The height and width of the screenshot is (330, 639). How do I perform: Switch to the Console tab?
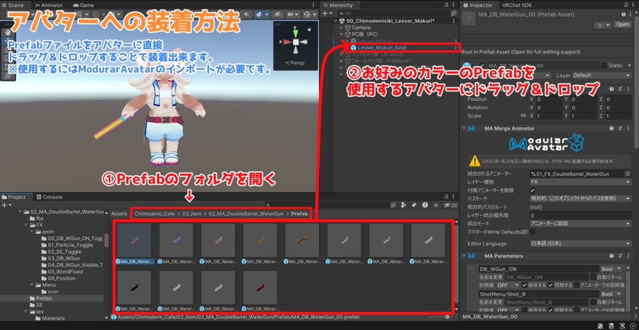pos(50,197)
